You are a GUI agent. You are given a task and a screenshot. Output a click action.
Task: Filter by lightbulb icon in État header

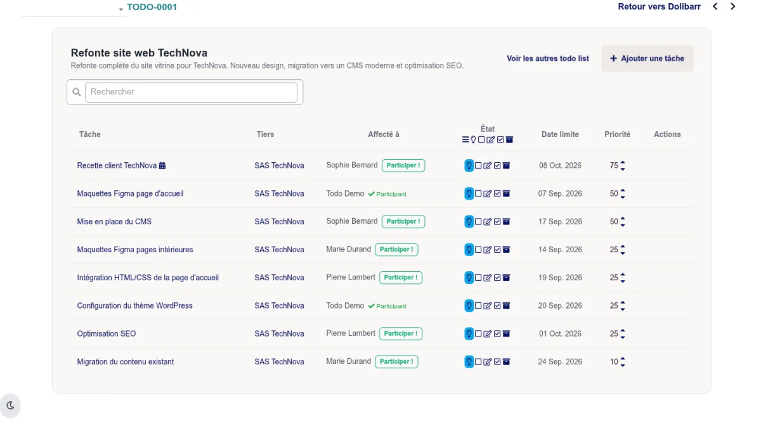[x=473, y=139]
